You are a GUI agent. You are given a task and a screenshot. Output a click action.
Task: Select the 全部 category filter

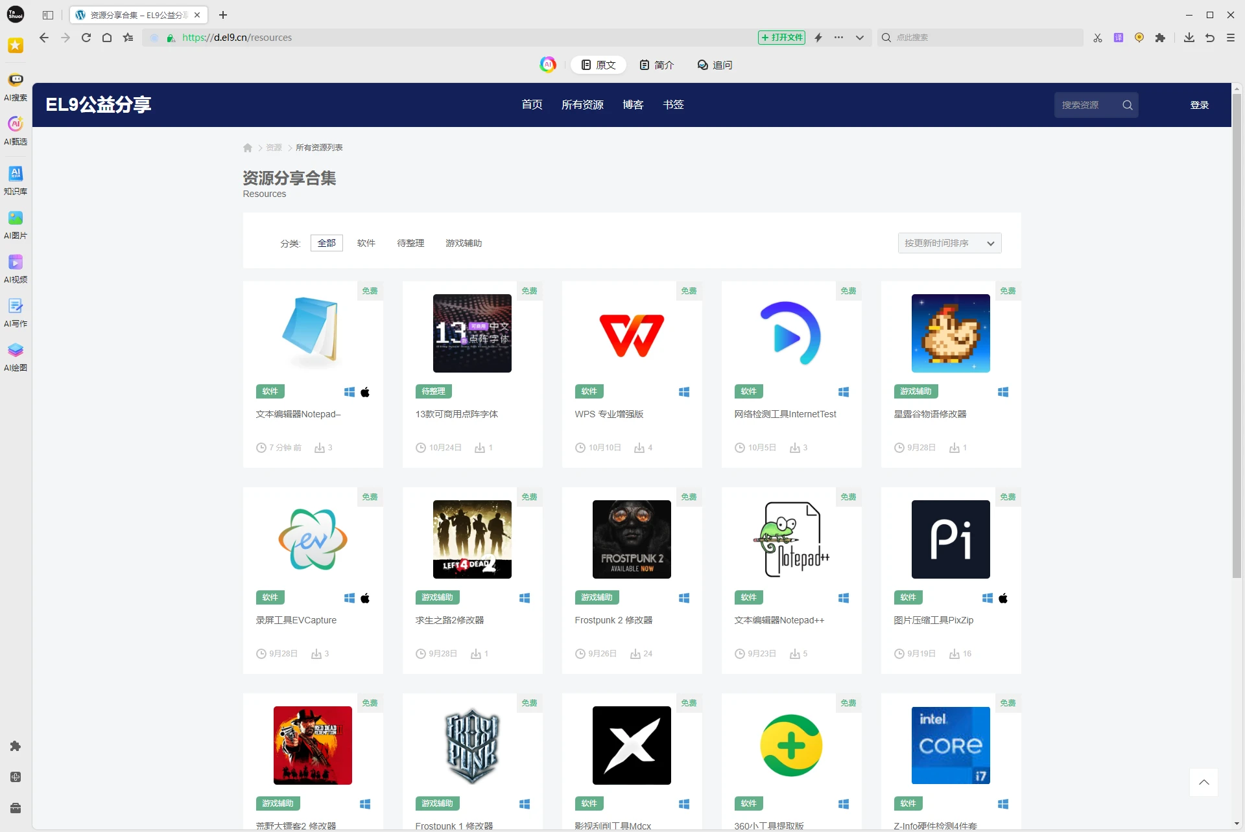click(x=327, y=243)
